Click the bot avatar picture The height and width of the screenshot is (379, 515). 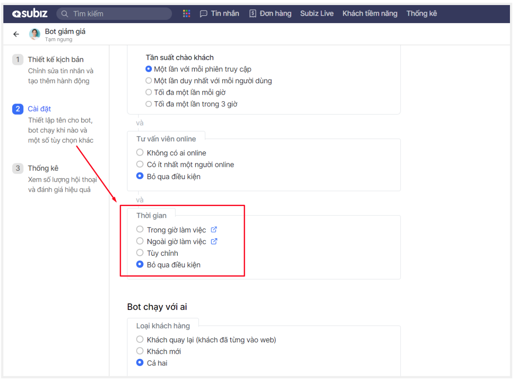(35, 34)
